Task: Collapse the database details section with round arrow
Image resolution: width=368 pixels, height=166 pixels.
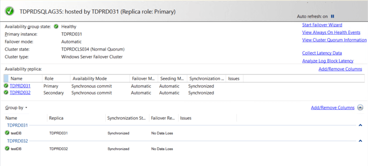Action: (360, 107)
